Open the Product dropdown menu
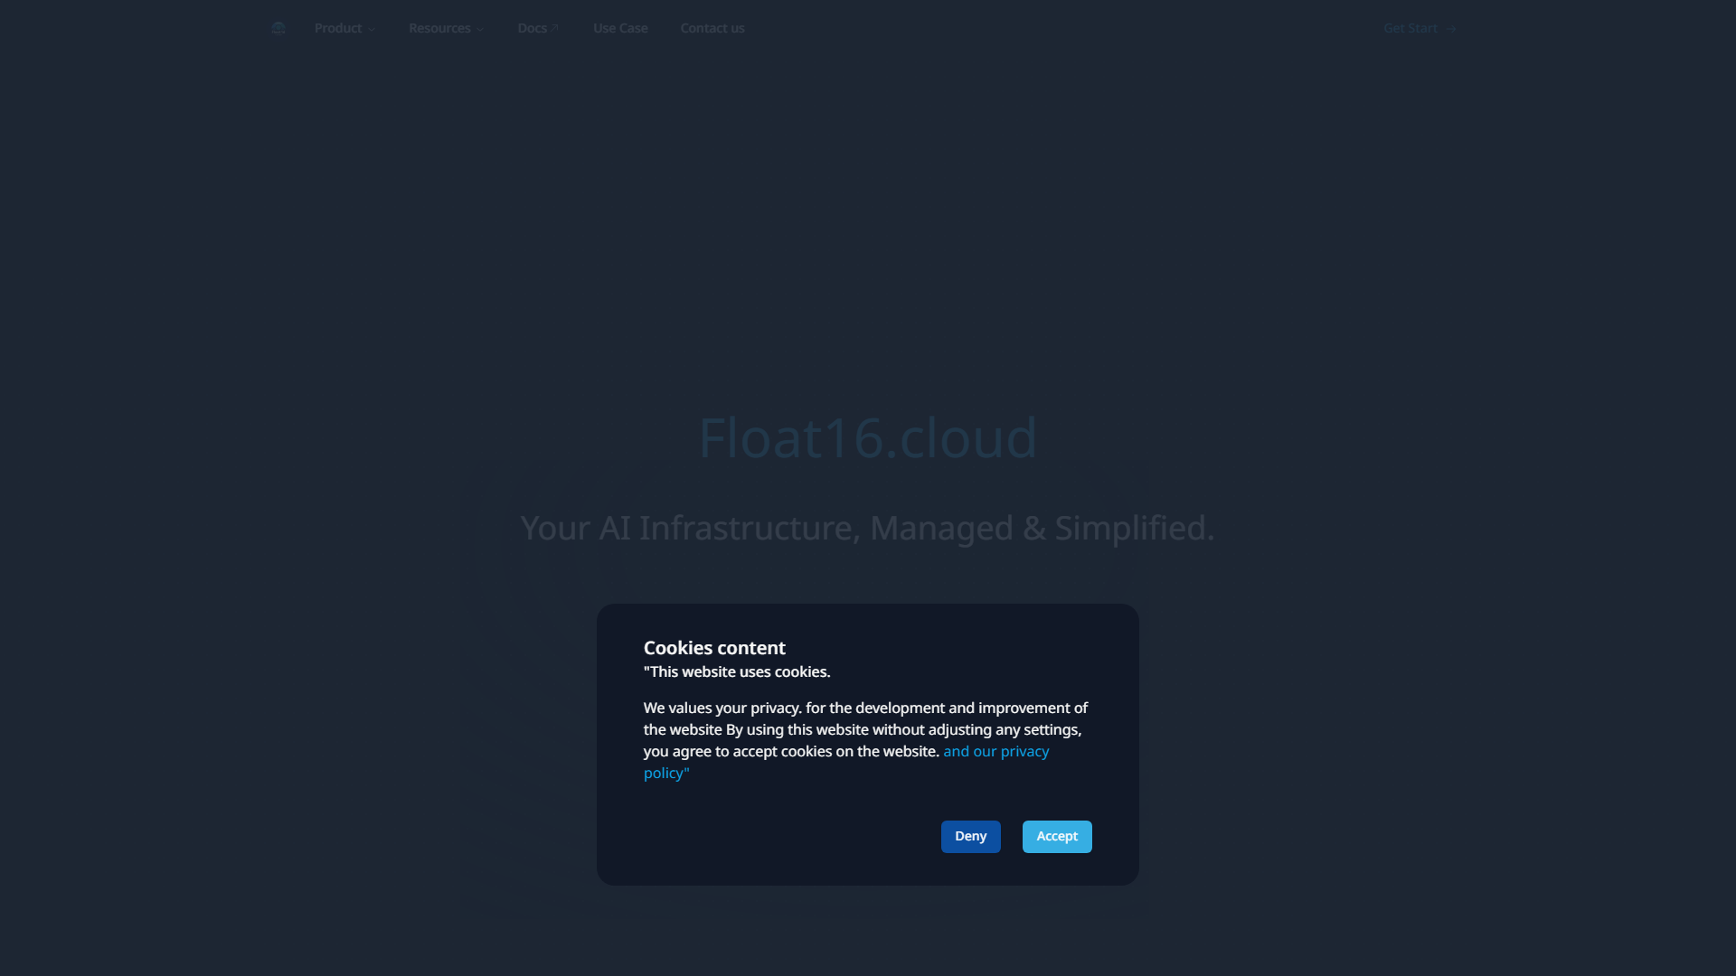Image resolution: width=1736 pixels, height=976 pixels. tap(344, 28)
